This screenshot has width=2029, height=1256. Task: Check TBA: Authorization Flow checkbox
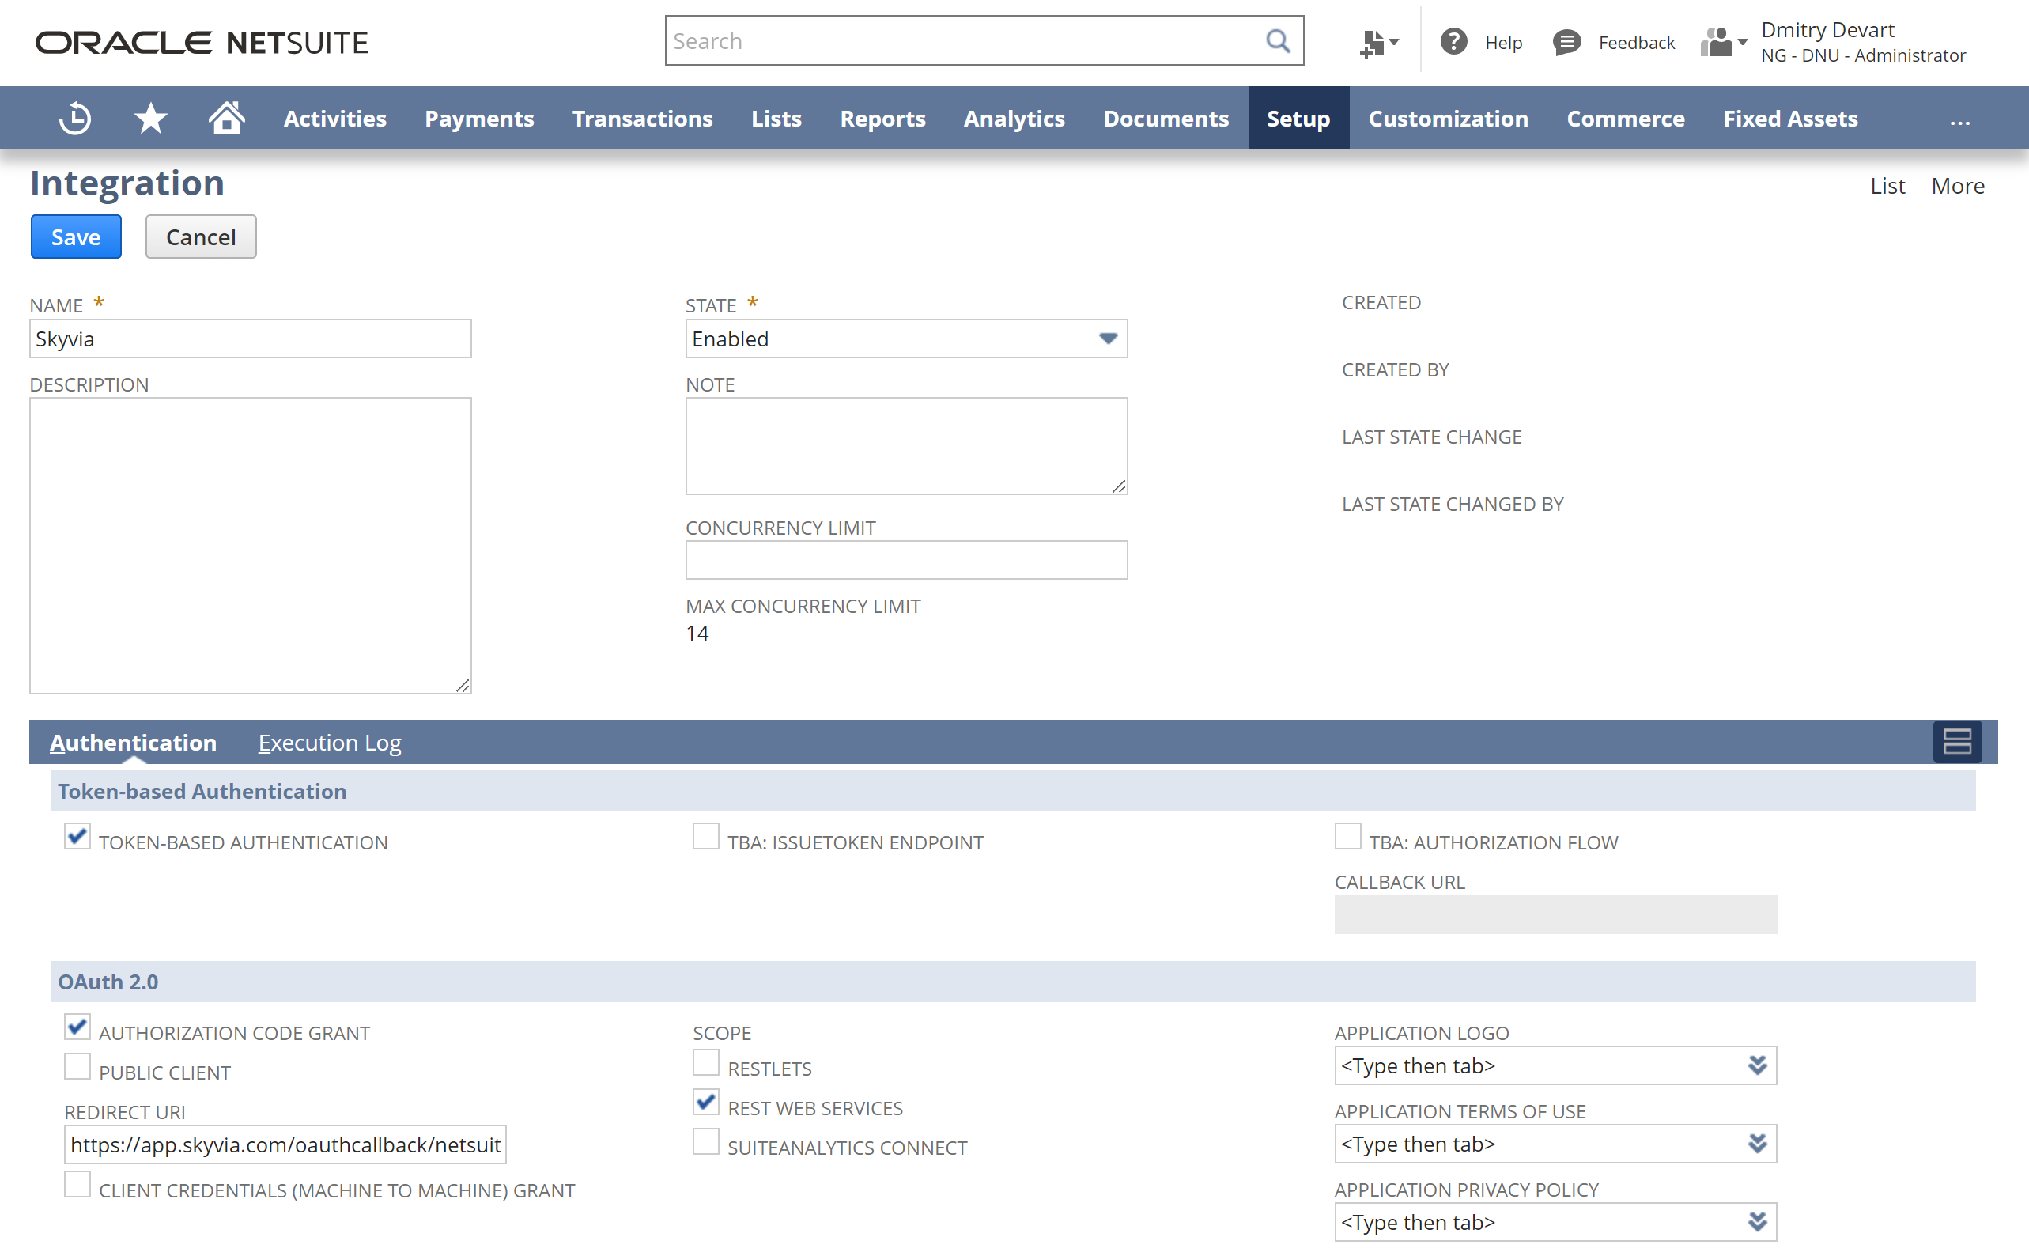point(1347,838)
